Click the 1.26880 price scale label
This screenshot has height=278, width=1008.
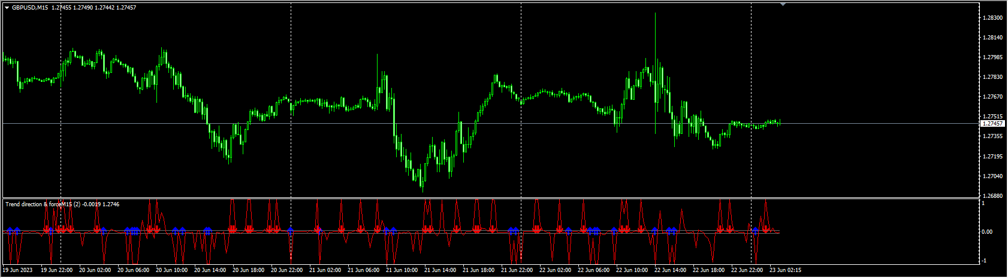click(x=992, y=195)
